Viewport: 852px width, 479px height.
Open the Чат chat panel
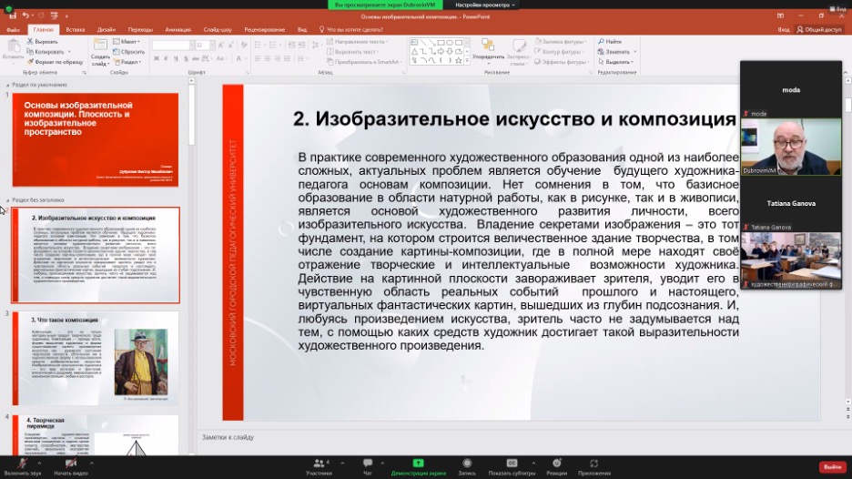point(368,464)
